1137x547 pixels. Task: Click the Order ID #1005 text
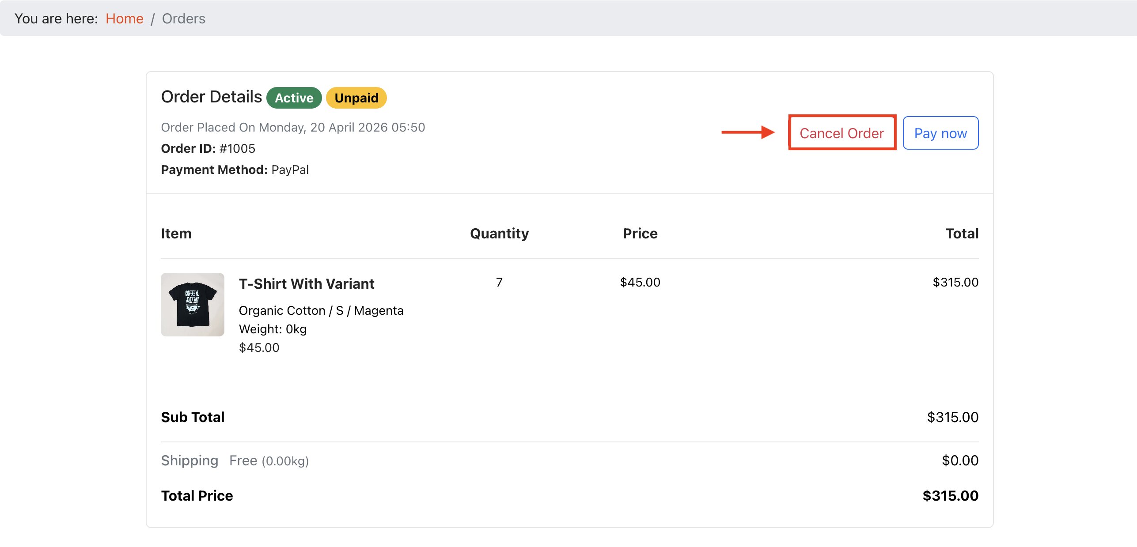pos(208,148)
